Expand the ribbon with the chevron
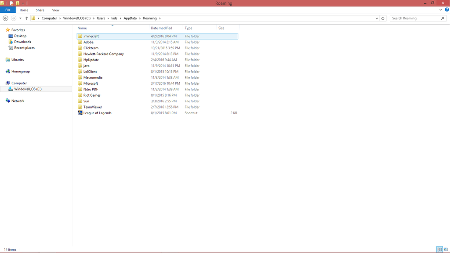 pos(441,10)
